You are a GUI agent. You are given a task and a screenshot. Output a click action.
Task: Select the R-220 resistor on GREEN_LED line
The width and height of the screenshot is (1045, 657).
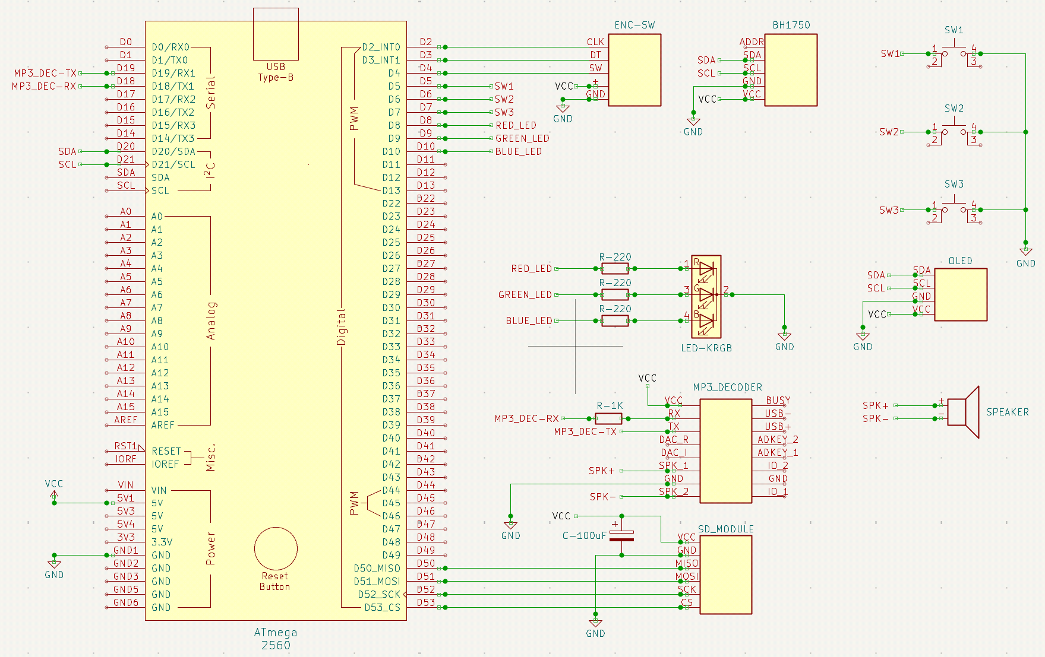coord(615,295)
